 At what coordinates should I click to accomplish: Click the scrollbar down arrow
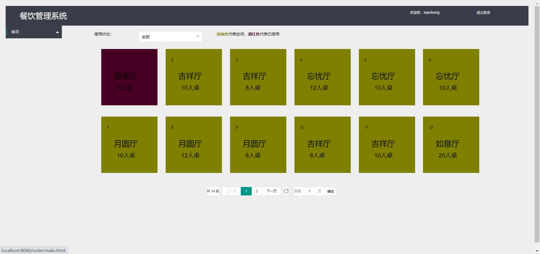[537, 251]
